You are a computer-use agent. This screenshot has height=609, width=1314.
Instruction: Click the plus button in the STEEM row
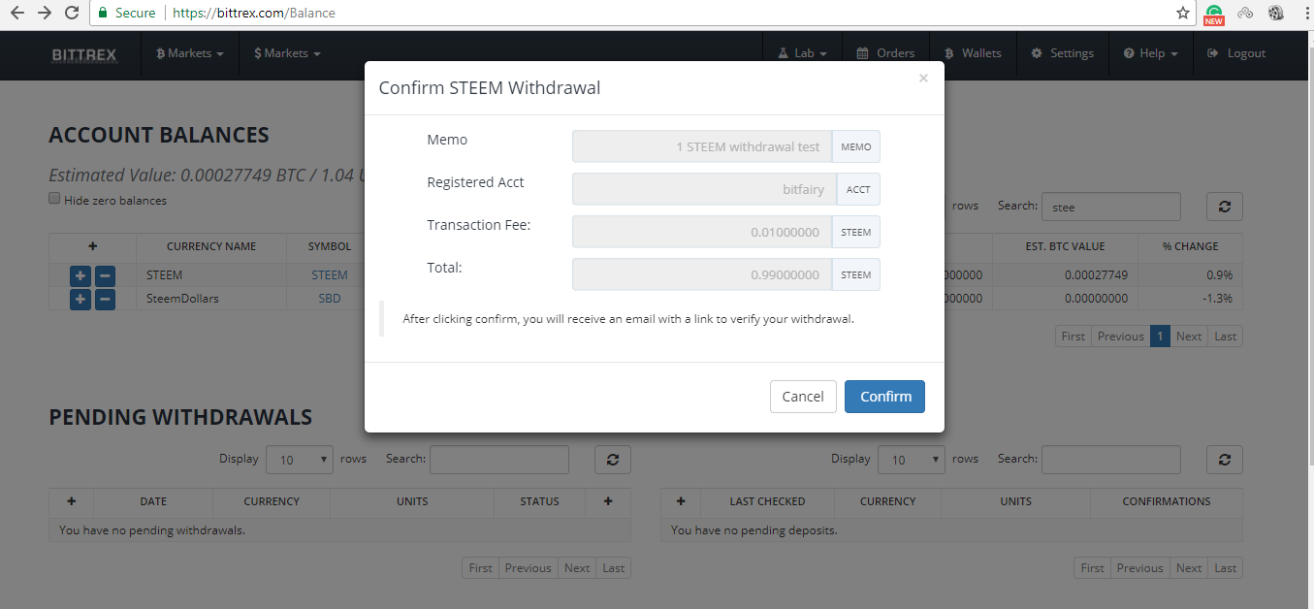80,275
